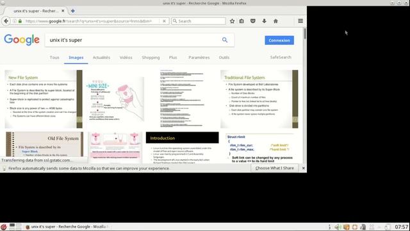The height and width of the screenshot is (231, 410).
Task: Open the 'Struct rlimit' code thumbnail
Action: click(x=259, y=148)
